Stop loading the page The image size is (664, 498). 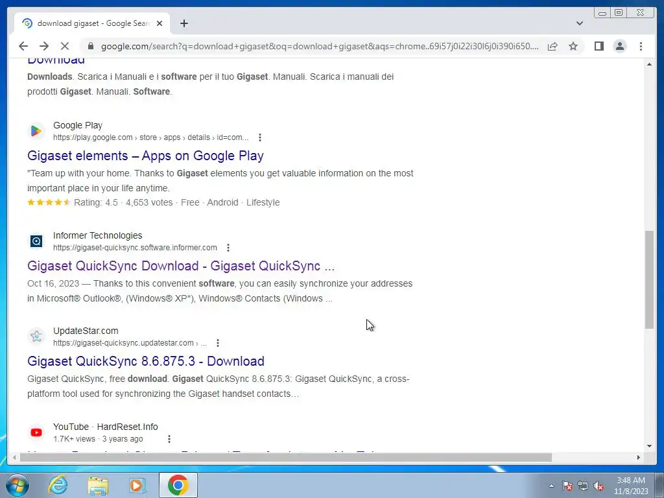[65, 46]
